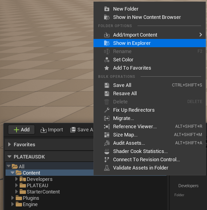Select Show in New Content Browser
Image resolution: width=207 pixels, height=210 pixels.
pos(150,17)
